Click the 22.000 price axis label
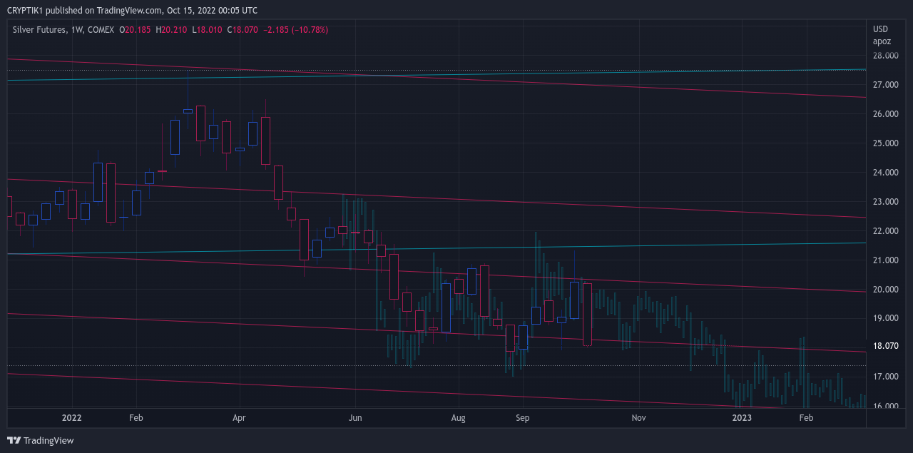Viewport: 913px width, 453px height. 885,231
